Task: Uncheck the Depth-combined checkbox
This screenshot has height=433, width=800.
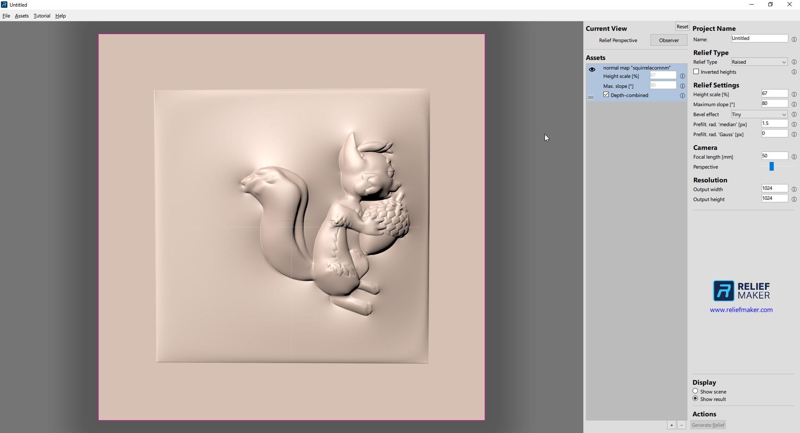Action: click(x=606, y=95)
